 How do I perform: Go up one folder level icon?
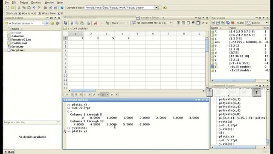(165, 8)
